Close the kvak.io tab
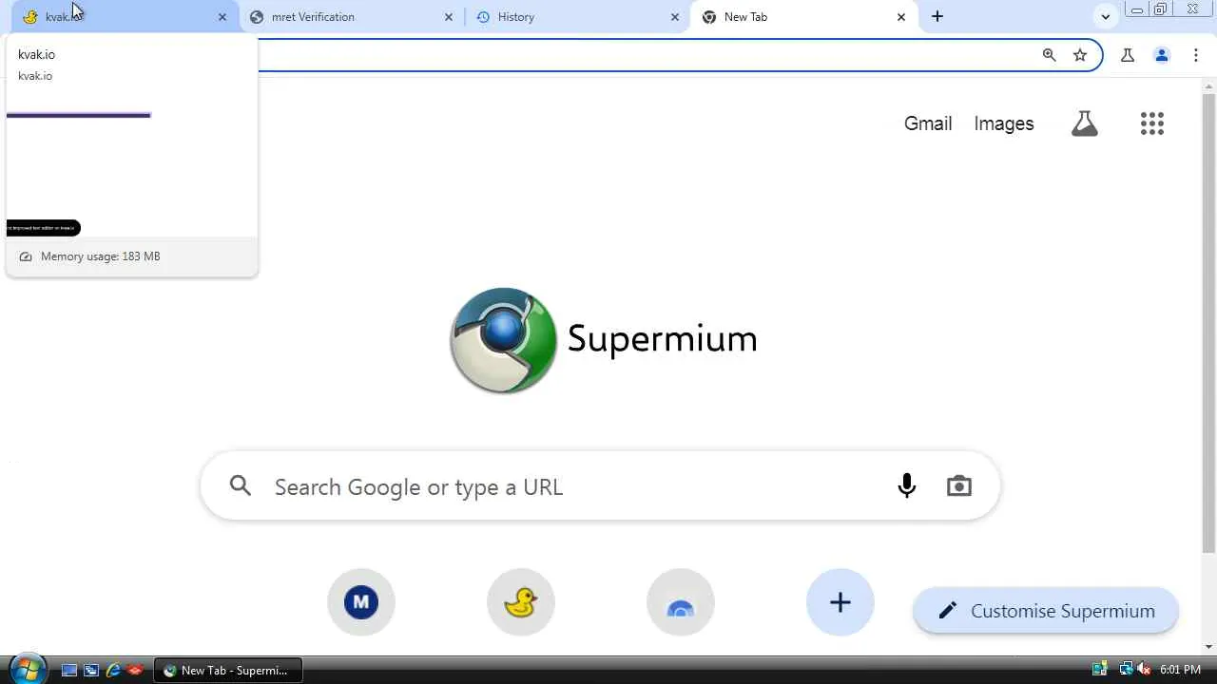The height and width of the screenshot is (684, 1217). point(222,17)
